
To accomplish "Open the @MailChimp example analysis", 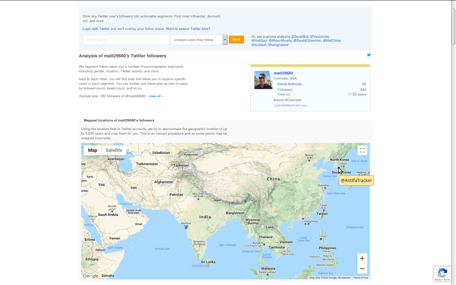I will (332, 41).
